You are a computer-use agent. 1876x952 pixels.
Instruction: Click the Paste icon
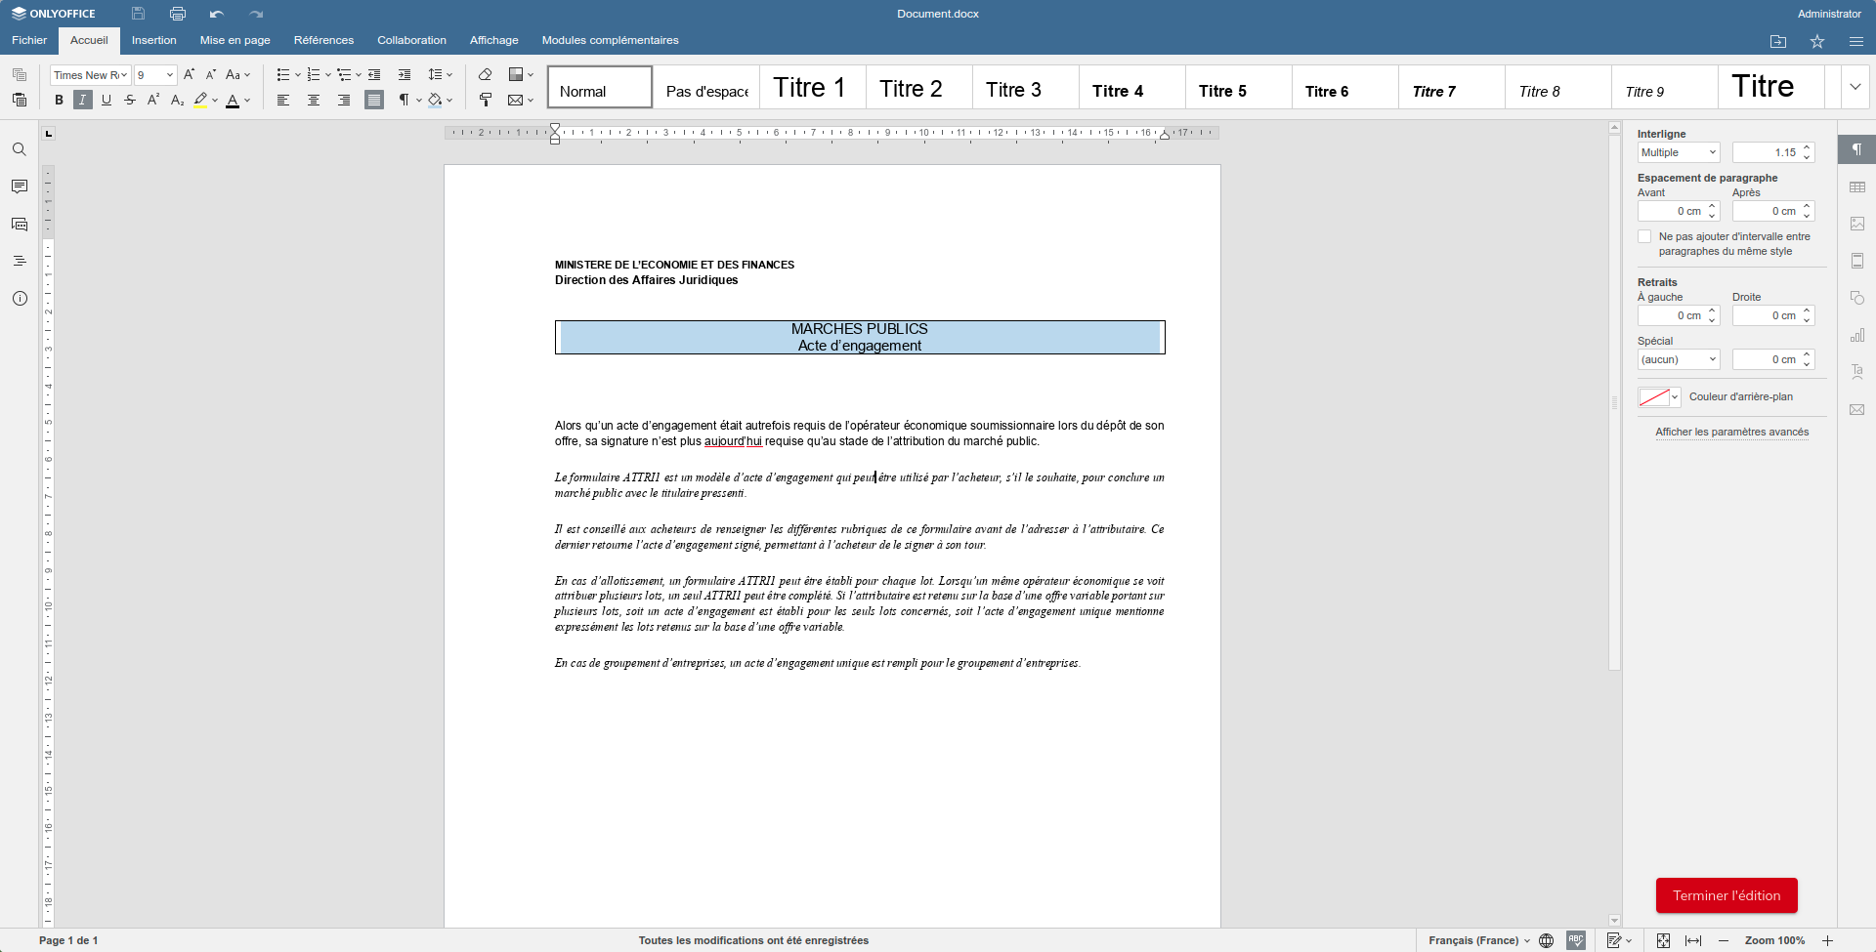(20, 100)
